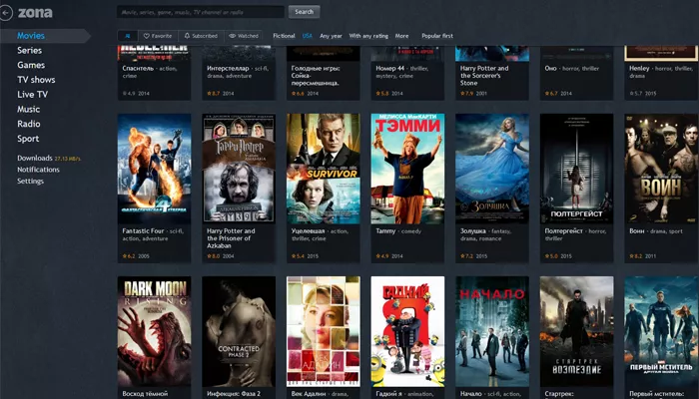699x399 pixels.
Task: Open Downloads list
Action: click(x=35, y=158)
